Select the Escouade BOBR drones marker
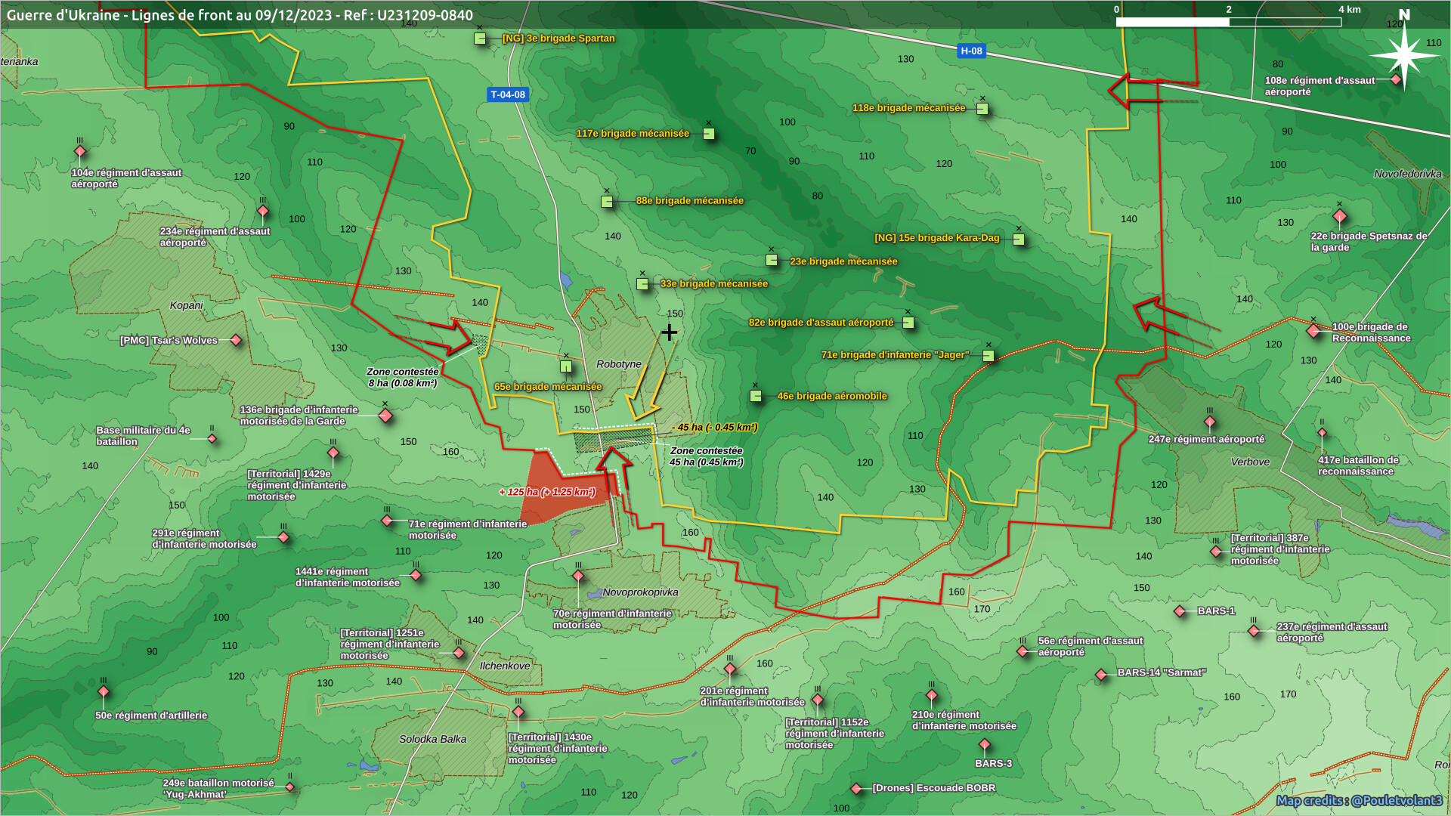The width and height of the screenshot is (1451, 816). pos(856,789)
